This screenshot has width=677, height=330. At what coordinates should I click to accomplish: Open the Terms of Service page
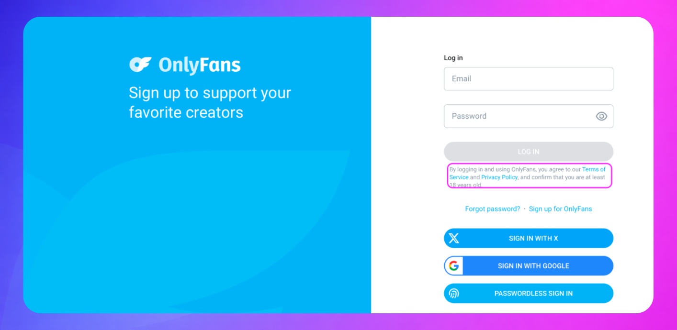594,169
